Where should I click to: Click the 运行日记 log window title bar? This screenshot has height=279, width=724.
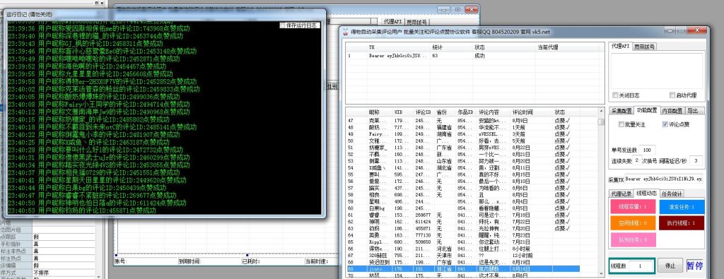[165, 14]
